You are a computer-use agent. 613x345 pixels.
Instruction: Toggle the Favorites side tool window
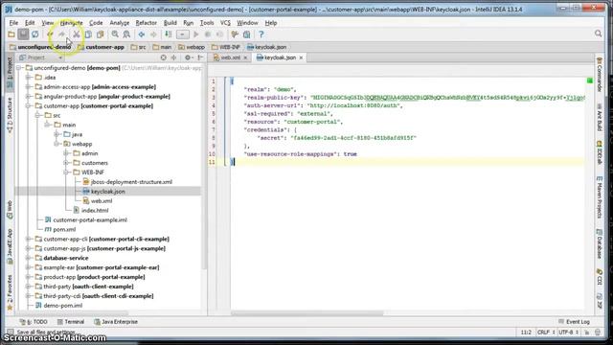[x=10, y=292]
